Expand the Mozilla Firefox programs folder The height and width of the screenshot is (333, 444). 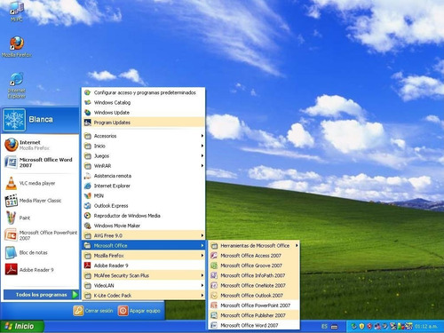pyautogui.click(x=143, y=256)
